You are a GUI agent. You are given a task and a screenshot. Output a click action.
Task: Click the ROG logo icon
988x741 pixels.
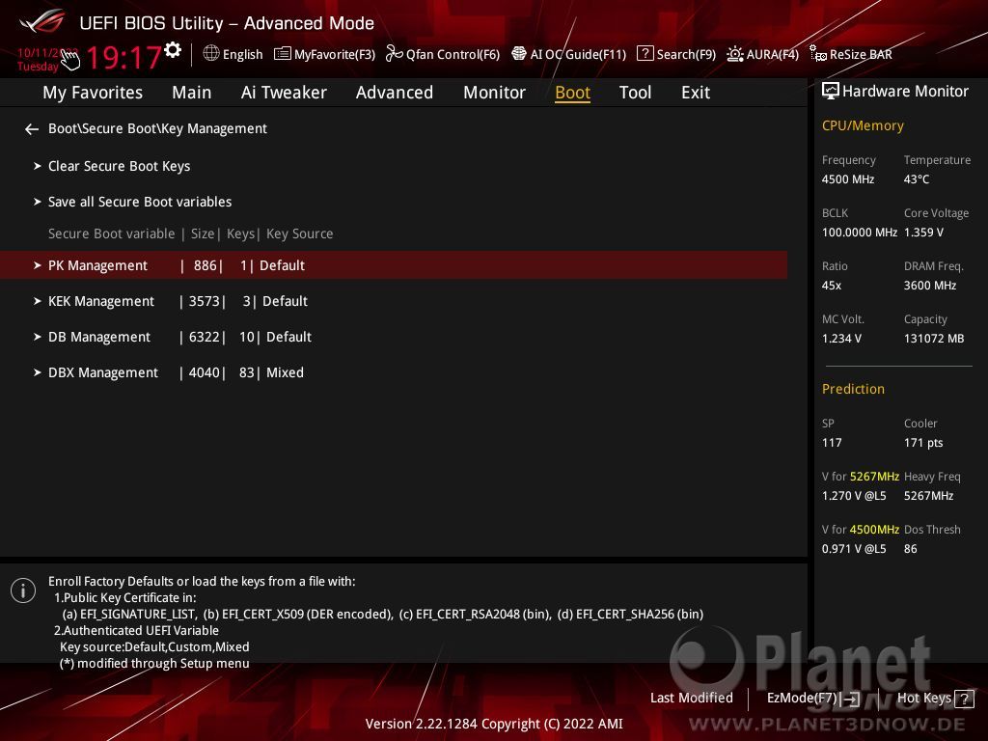[41, 22]
